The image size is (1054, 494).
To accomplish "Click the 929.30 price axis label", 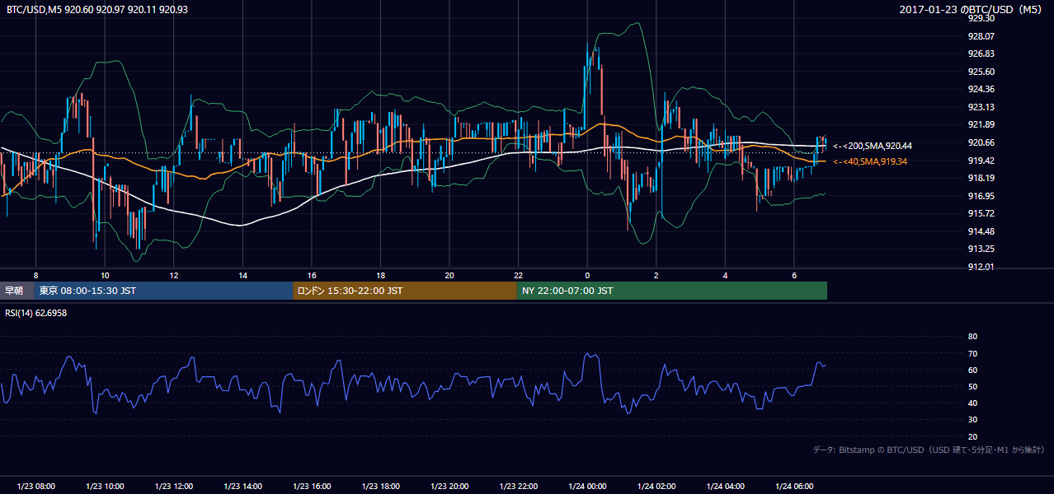I will [981, 18].
